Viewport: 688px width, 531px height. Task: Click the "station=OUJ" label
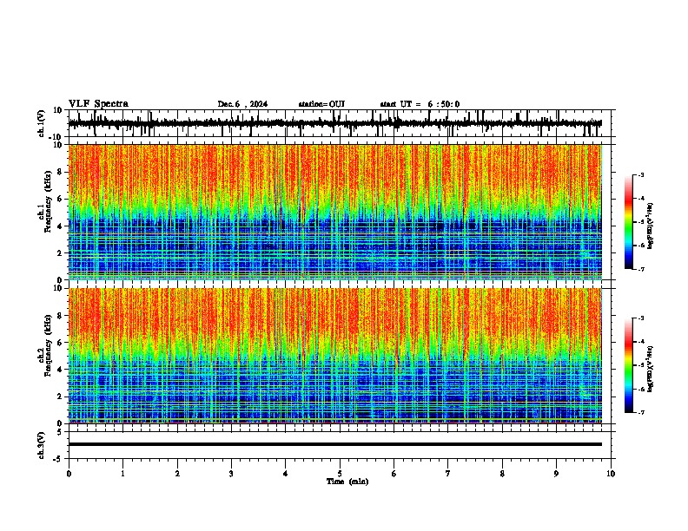point(321,104)
